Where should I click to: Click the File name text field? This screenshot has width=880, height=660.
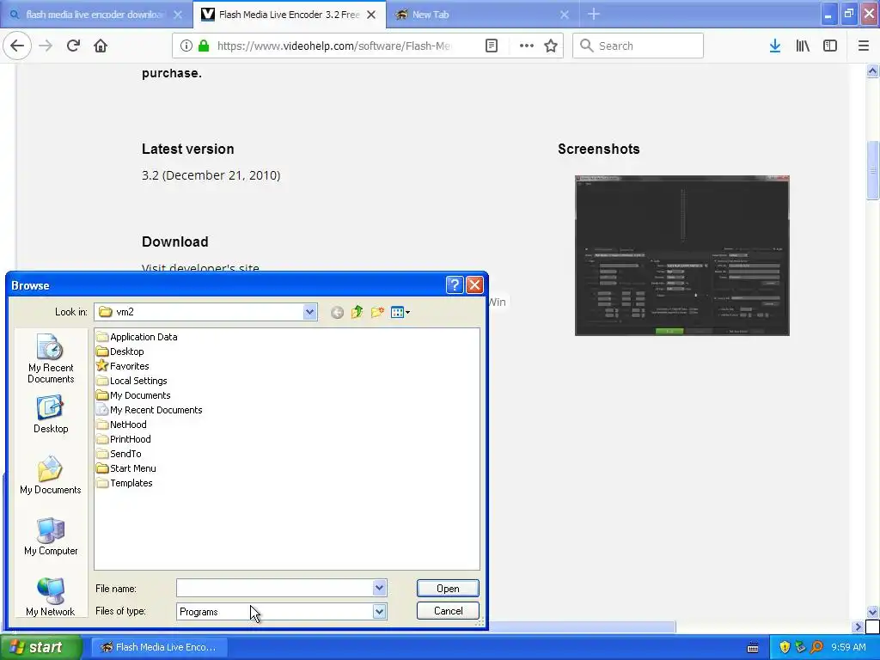point(274,588)
